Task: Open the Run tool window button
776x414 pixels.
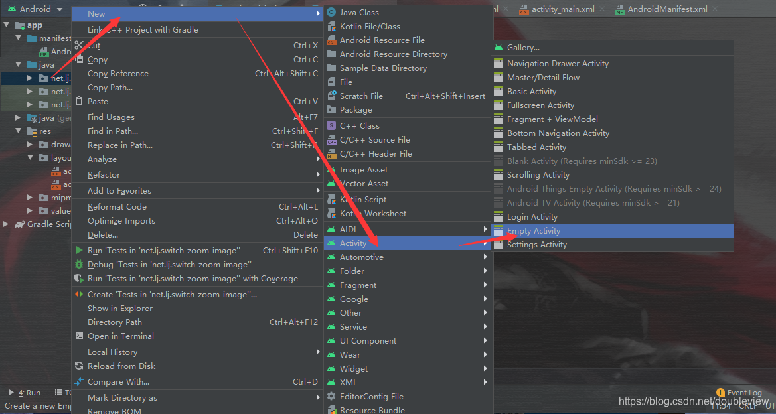Action: pos(25,393)
